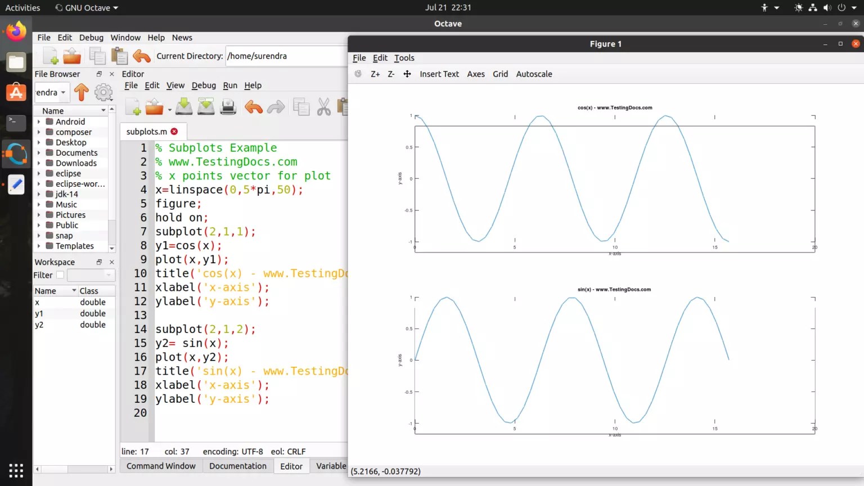Redo the last edit in the editor toolbar
Image resolution: width=864 pixels, height=486 pixels.
click(x=276, y=106)
